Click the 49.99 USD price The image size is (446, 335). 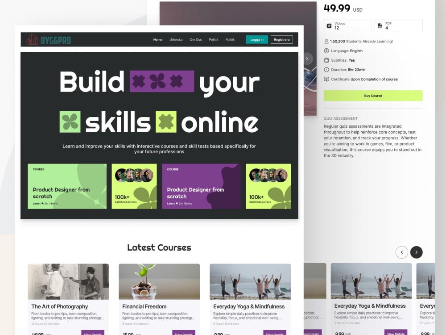[343, 8]
